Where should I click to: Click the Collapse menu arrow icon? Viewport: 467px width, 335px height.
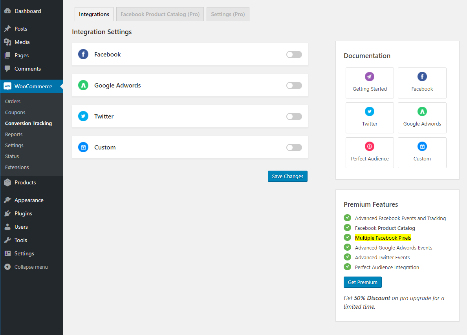[x=7, y=267]
